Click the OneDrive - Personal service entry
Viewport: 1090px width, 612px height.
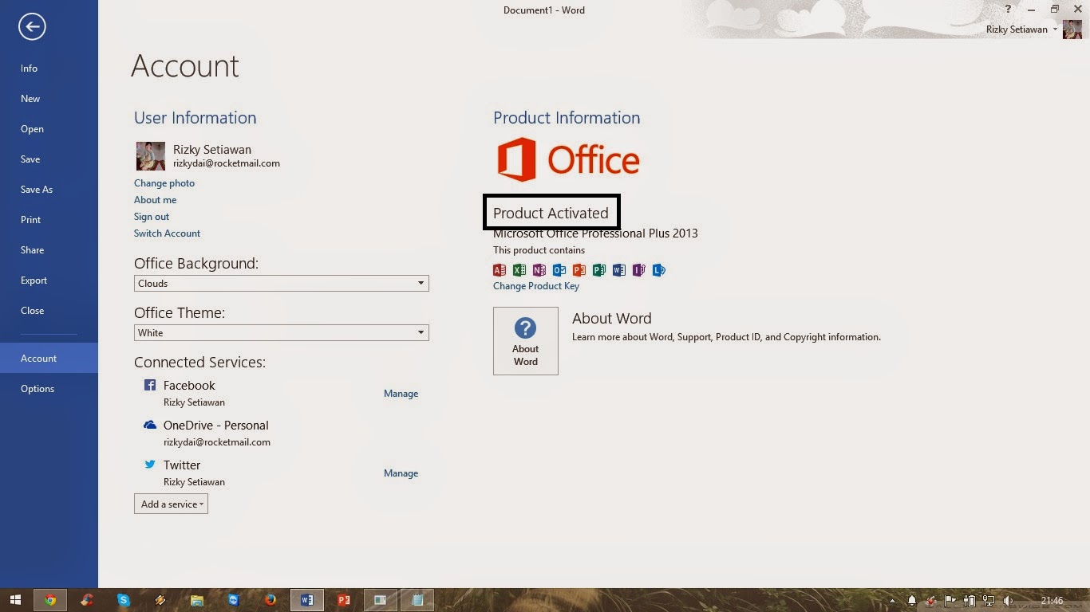pos(216,426)
